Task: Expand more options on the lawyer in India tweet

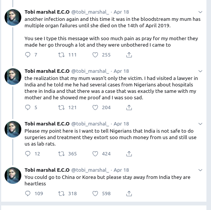Action: point(200,71)
